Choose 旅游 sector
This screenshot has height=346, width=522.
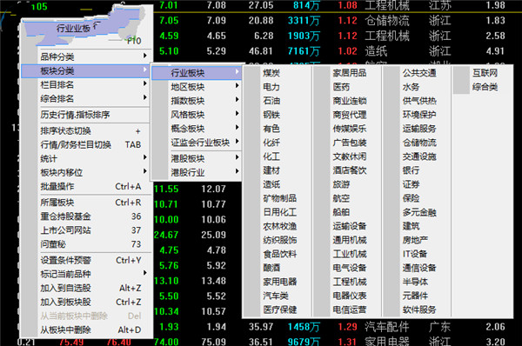tap(341, 184)
